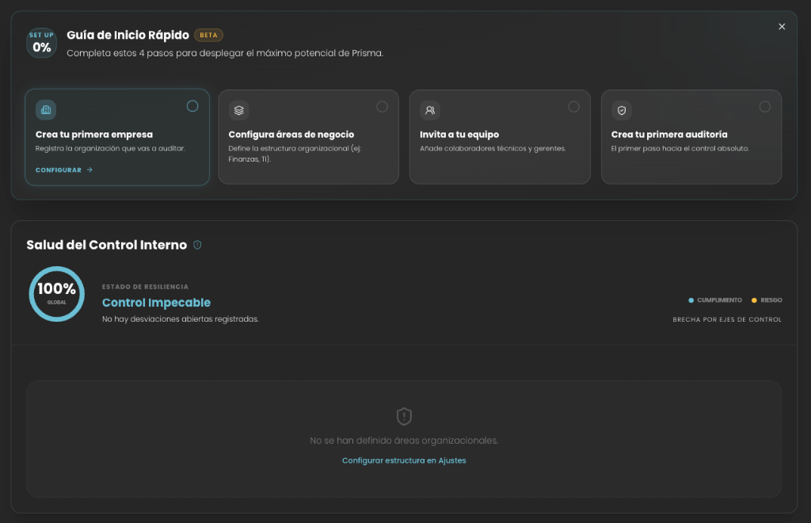Screen dimensions: 811x523
Task: Click the building icon on Crea tu primera empresa
Action: click(x=46, y=109)
